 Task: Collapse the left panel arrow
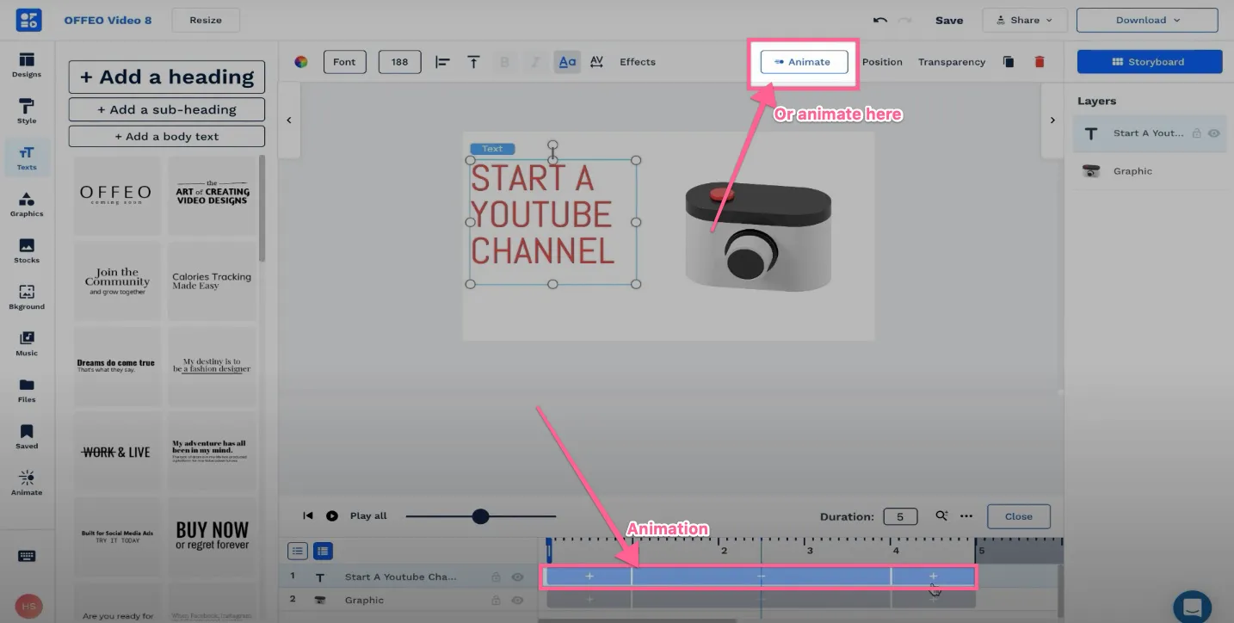(x=289, y=120)
